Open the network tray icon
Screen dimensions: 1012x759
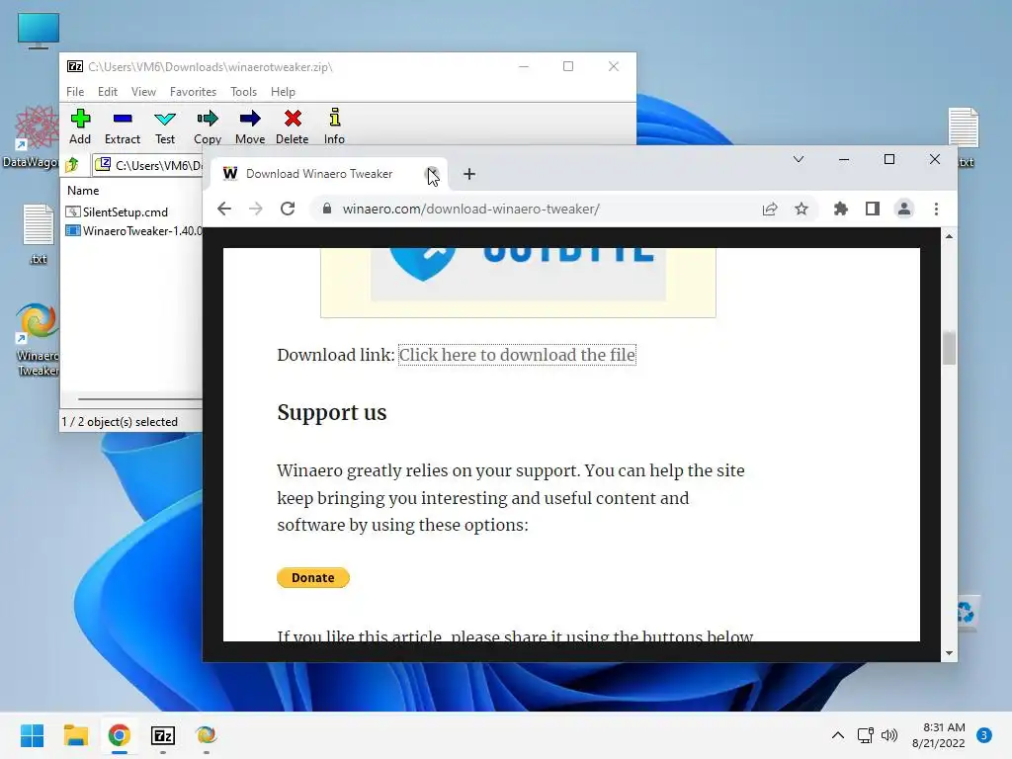865,735
